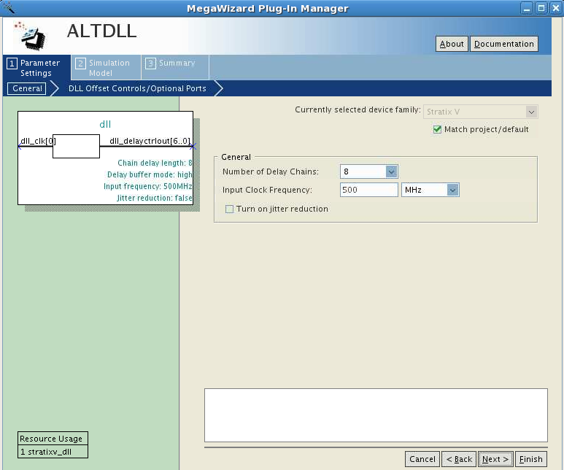Click the Resource Usage header
Image resolution: width=564 pixels, height=470 pixels.
[53, 439]
